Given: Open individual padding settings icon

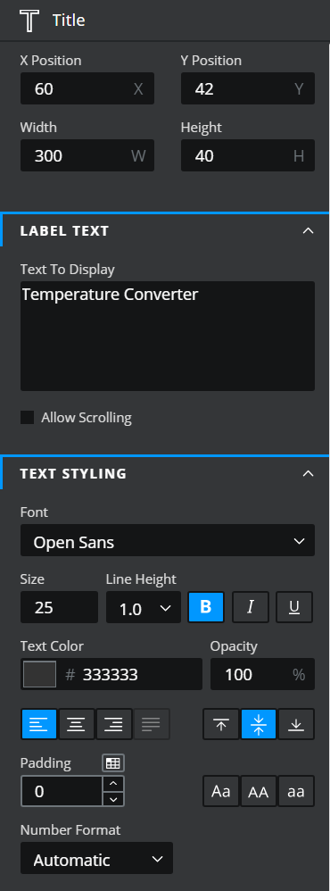Looking at the screenshot, I should (113, 763).
